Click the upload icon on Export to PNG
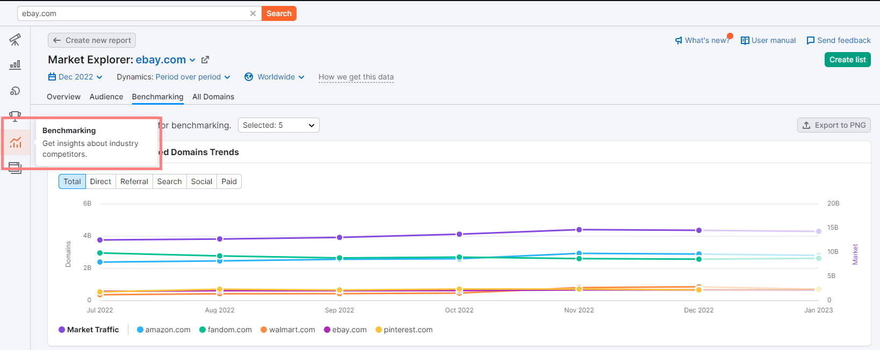880x350 pixels. coord(806,125)
